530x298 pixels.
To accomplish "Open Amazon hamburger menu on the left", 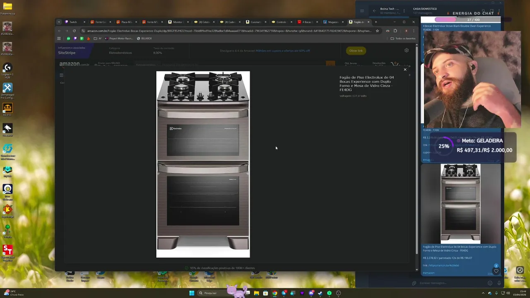I will tap(61, 75).
